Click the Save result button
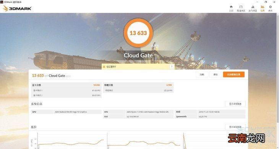The image size is (279, 149). point(216,75)
